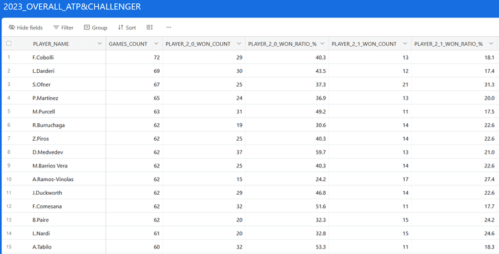Screen dimensions: 499x254
Task: Click the 2023_OVERALL_ATP&CHALLENGER title
Action: (72, 7)
